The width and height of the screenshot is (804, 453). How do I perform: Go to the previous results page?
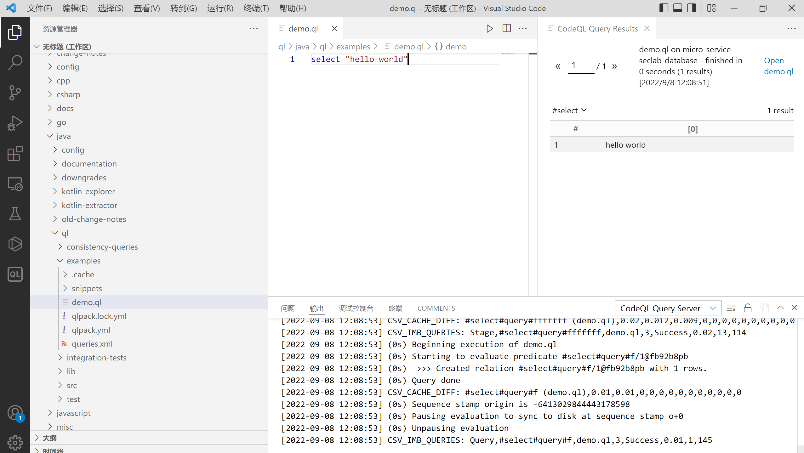558,66
